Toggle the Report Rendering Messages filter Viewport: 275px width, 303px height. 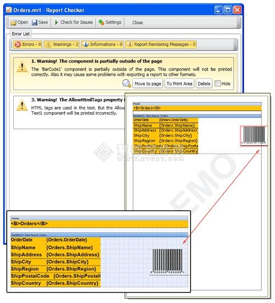pyautogui.click(x=161, y=45)
